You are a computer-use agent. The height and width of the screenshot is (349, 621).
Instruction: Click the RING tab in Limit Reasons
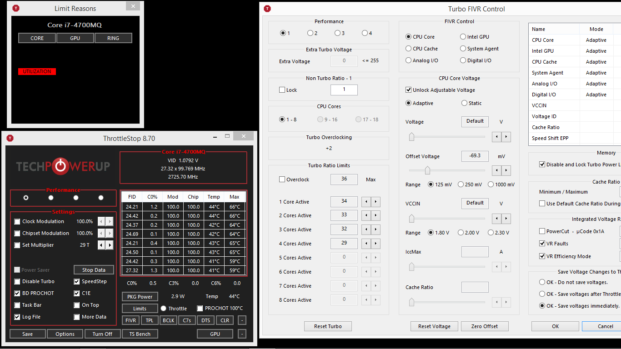pos(113,38)
